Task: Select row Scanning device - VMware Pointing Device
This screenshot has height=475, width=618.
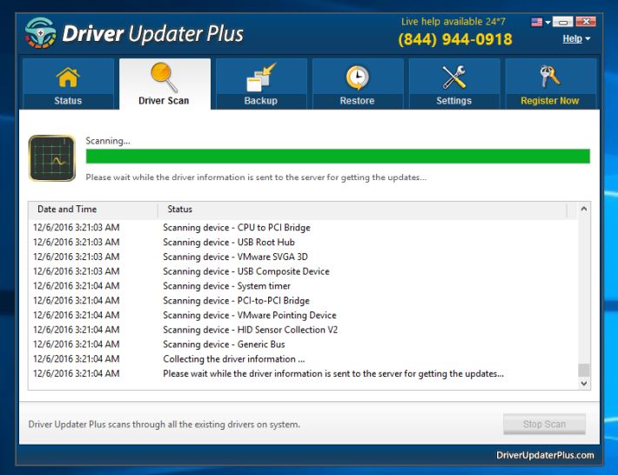Action: coord(303,315)
